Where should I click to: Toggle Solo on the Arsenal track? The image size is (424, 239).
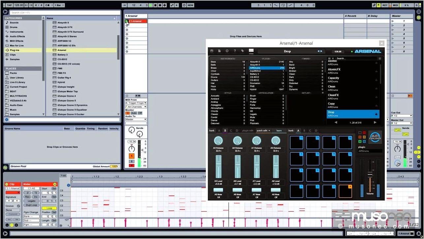pyautogui.click(x=132, y=161)
